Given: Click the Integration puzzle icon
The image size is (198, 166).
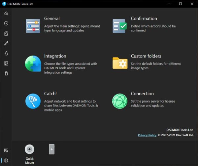Looking at the screenshot, I should point(33,63).
